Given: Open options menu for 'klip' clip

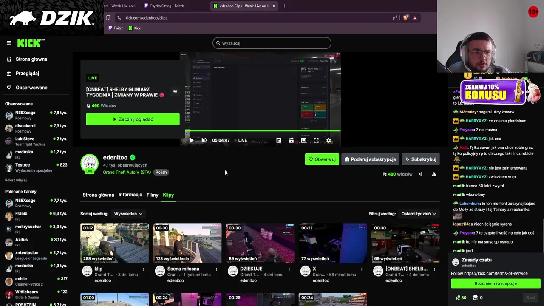Looking at the screenshot, I should (x=144, y=269).
